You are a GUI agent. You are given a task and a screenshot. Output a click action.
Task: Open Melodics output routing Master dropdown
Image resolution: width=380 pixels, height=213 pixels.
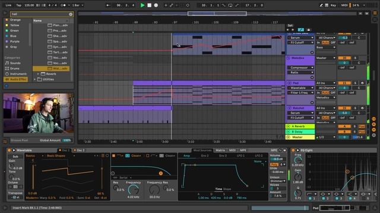[x=326, y=58]
